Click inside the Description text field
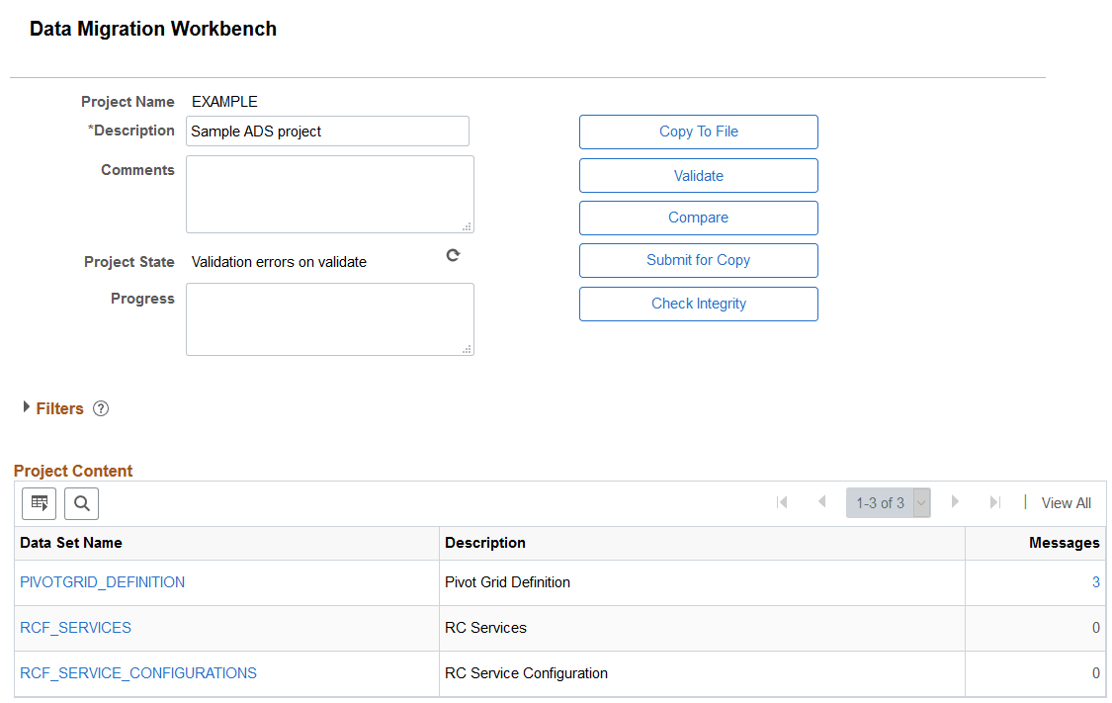The width and height of the screenshot is (1112, 703). coord(327,131)
